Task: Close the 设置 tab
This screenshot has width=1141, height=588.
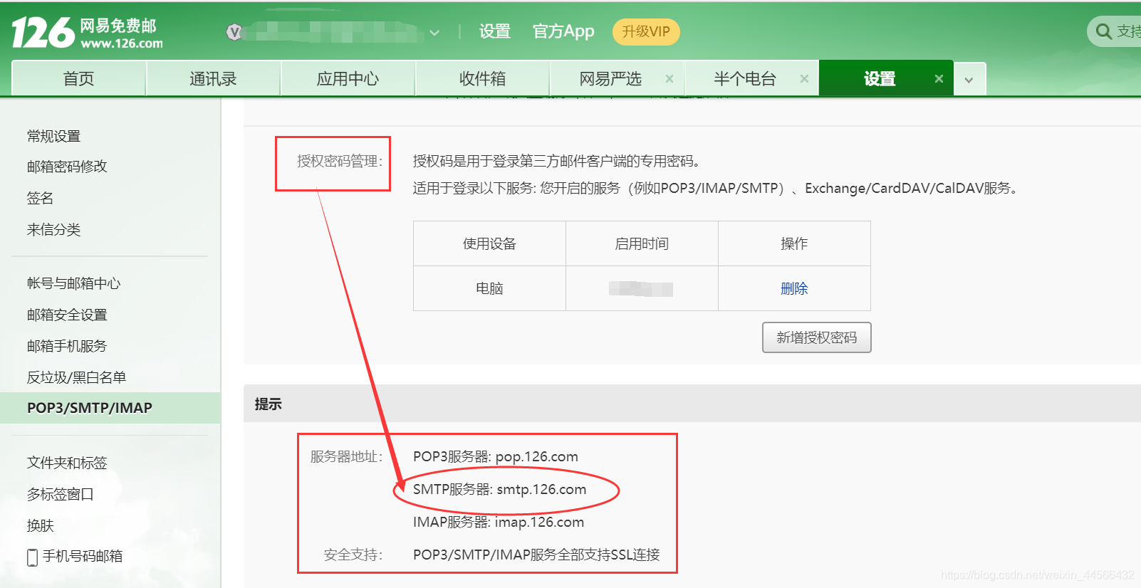Action: 939,79
